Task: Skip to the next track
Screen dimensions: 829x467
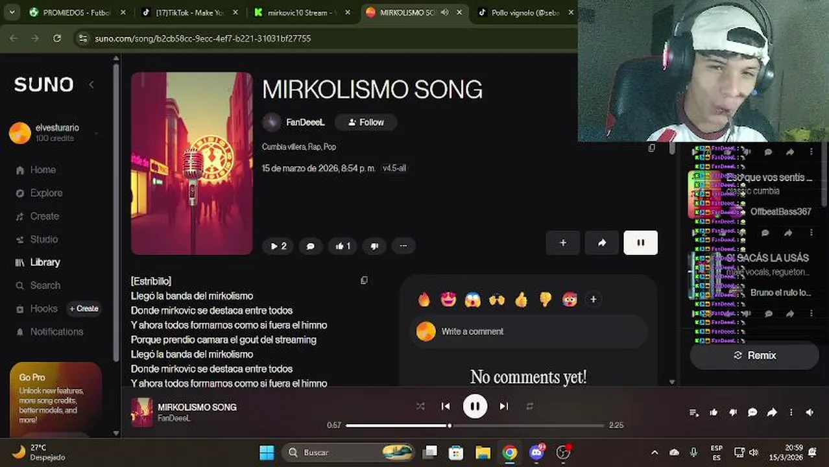Action: point(504,406)
